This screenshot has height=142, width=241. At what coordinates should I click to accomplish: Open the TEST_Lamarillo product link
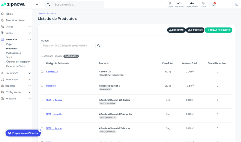[x=54, y=114]
